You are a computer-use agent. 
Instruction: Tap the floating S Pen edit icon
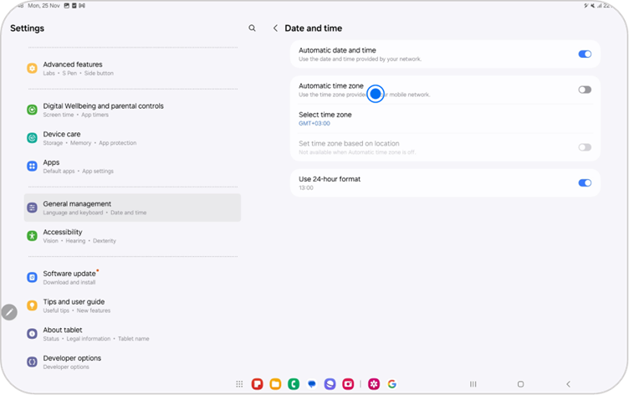click(x=9, y=312)
